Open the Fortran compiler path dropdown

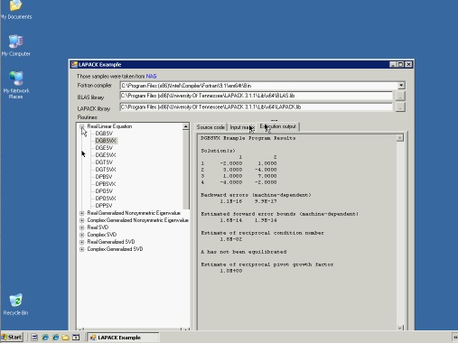tap(401, 86)
